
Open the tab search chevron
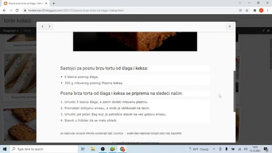(x=240, y=3)
